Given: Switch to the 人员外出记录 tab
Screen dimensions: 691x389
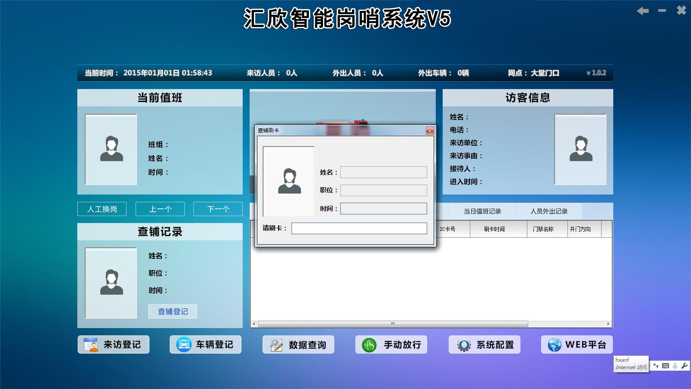Looking at the screenshot, I should [x=549, y=211].
